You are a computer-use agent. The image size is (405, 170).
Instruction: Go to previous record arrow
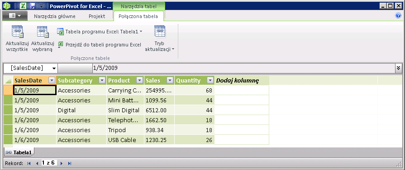point(37,163)
